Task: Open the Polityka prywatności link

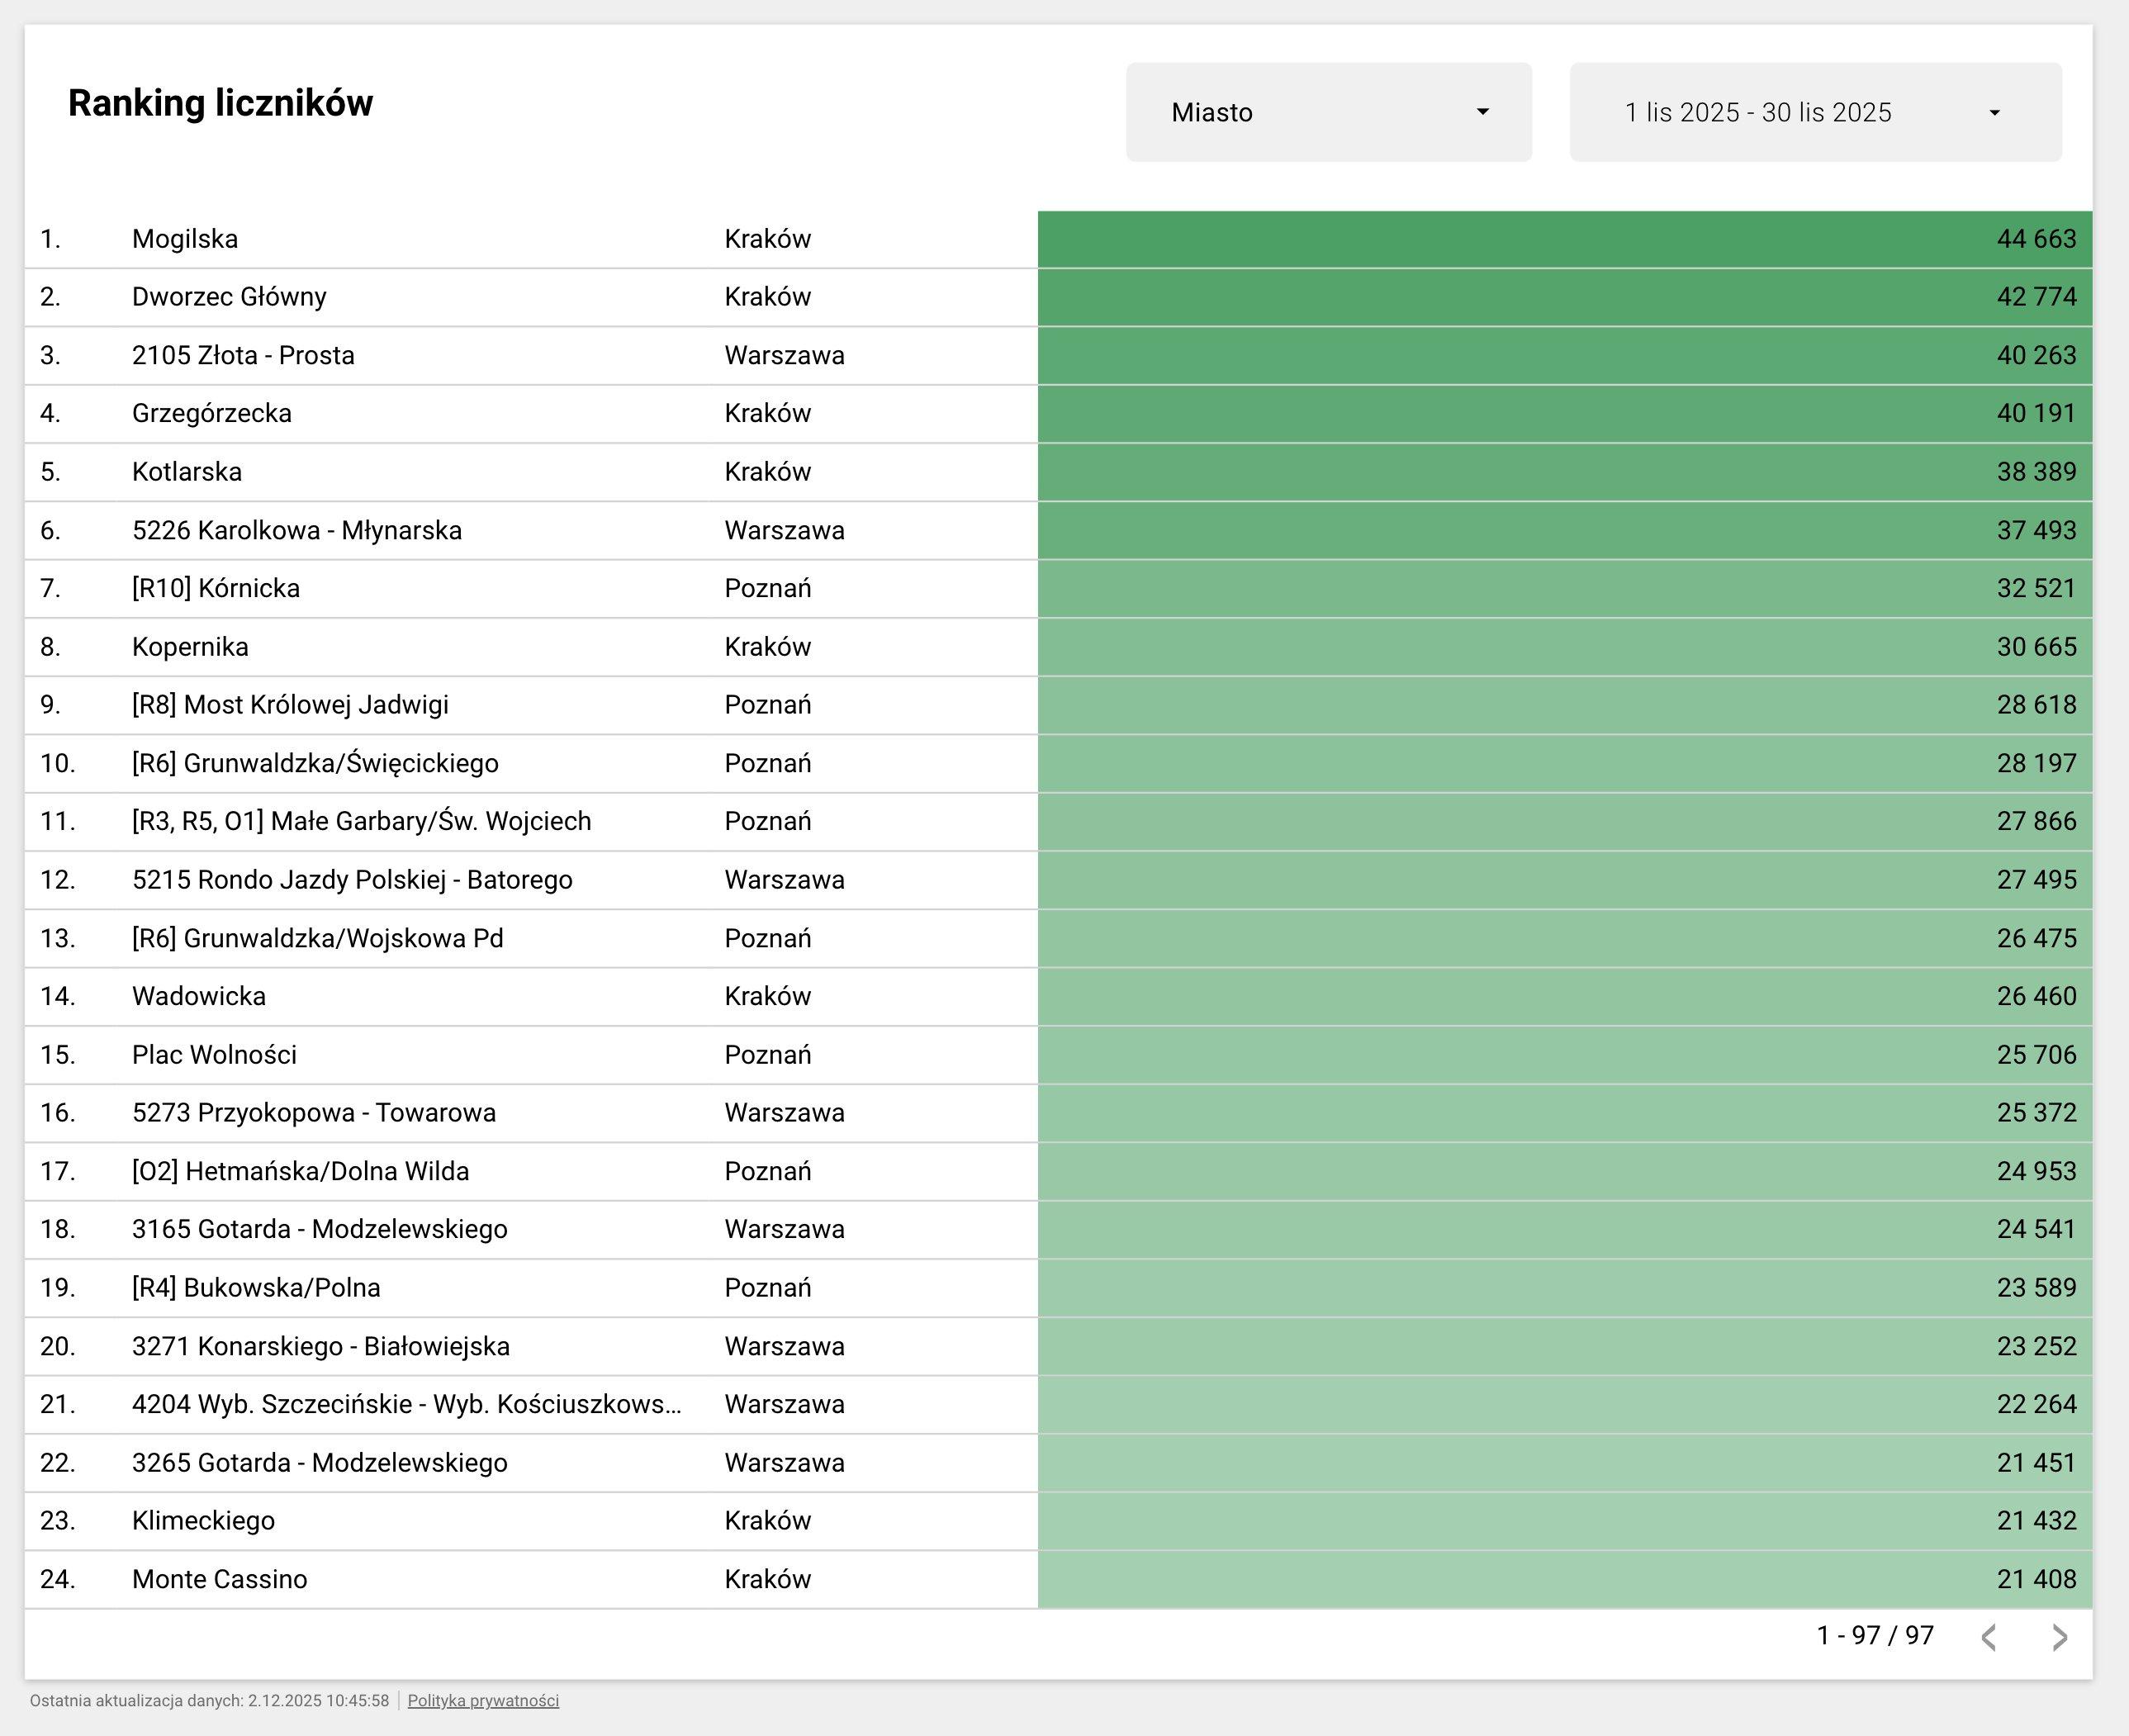Action: (483, 1701)
